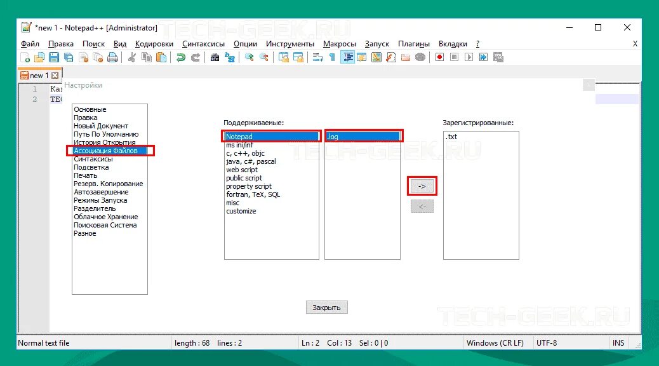
Task: Zoom out with the magnifier minus icon
Action: 264,57
